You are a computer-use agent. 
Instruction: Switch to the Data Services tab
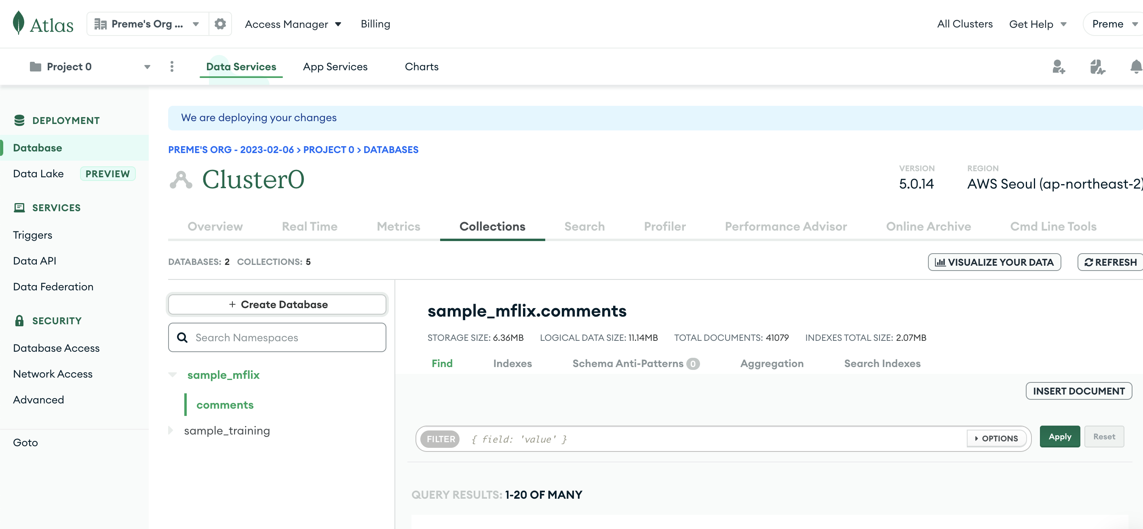pyautogui.click(x=241, y=67)
